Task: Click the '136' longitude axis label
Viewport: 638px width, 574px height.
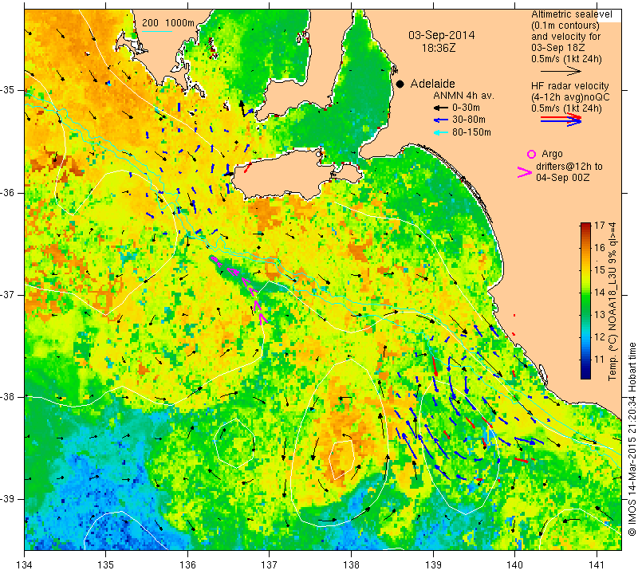Action: tap(187, 565)
